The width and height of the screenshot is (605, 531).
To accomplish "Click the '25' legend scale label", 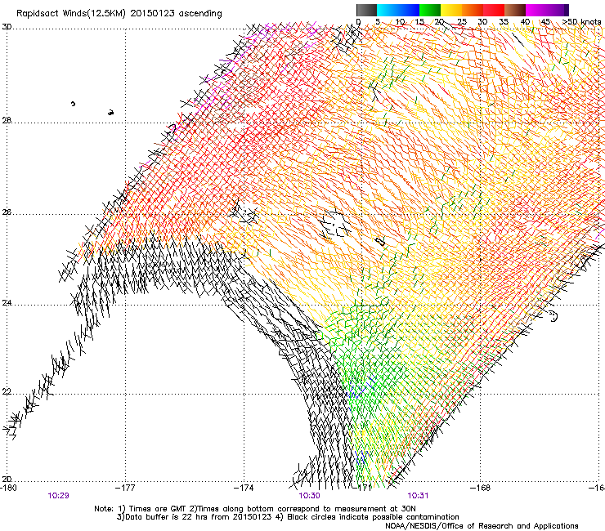I will (x=462, y=21).
